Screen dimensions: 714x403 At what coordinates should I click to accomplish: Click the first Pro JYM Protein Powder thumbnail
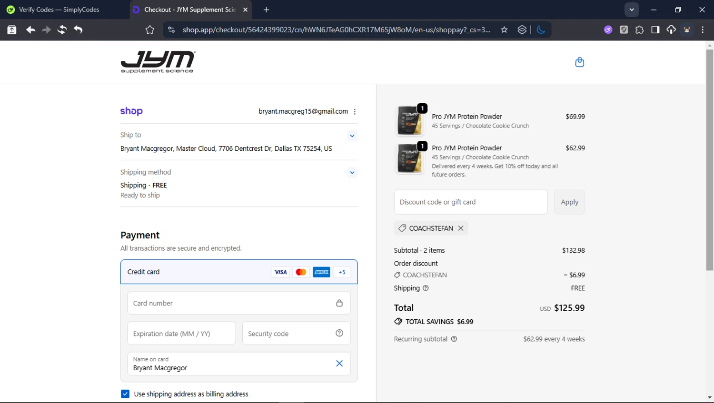point(410,121)
